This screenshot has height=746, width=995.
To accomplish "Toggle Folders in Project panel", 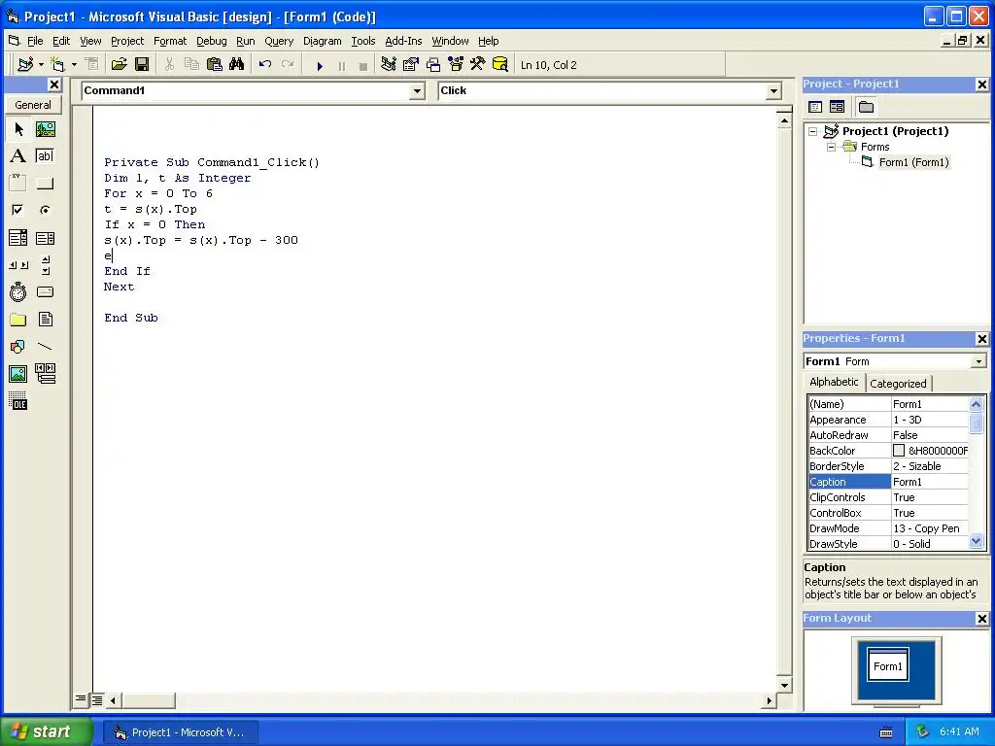I will [x=866, y=107].
